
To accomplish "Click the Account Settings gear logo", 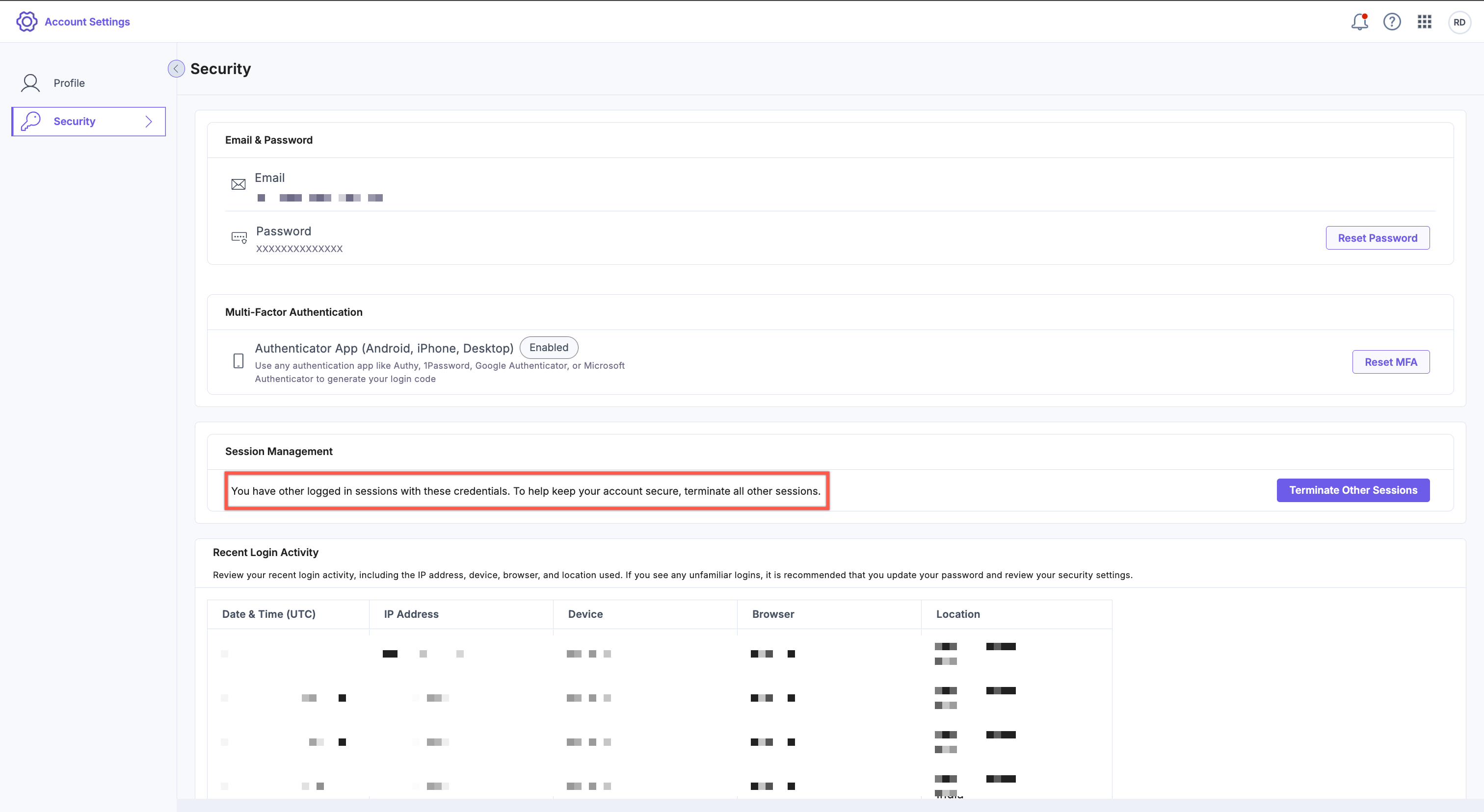I will [x=26, y=22].
